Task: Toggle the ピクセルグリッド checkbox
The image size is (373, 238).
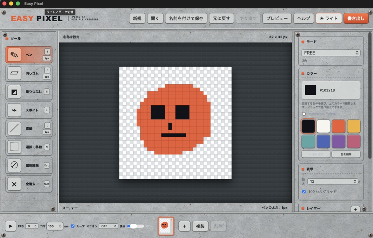Action: point(304,192)
